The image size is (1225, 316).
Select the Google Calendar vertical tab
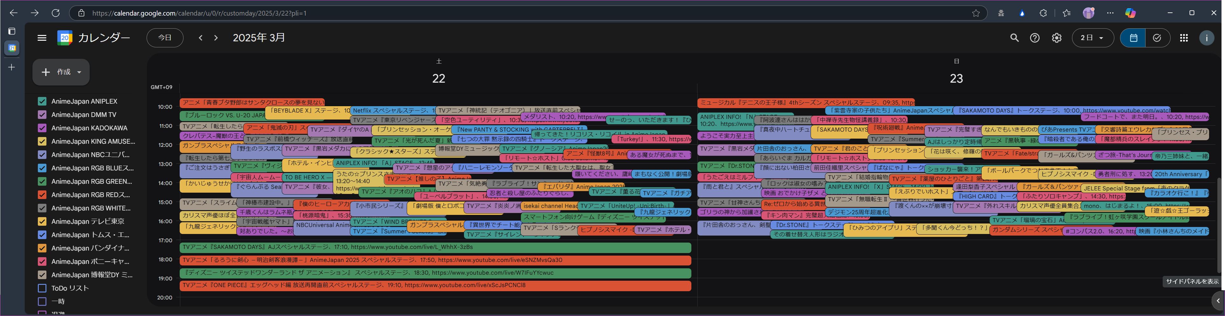(x=12, y=48)
